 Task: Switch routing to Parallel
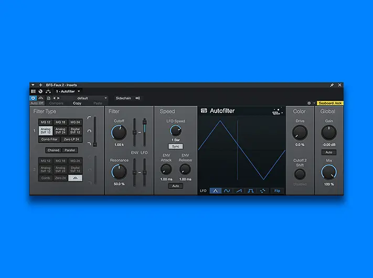[70, 150]
